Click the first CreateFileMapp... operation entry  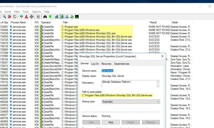pos(50,59)
